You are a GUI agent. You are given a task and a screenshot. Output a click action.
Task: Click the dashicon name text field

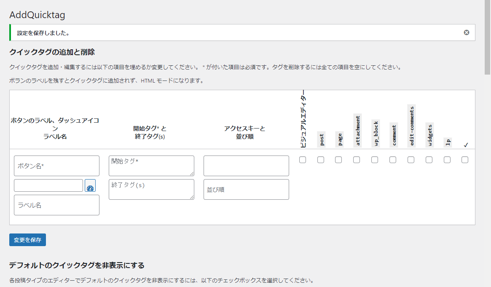48,185
